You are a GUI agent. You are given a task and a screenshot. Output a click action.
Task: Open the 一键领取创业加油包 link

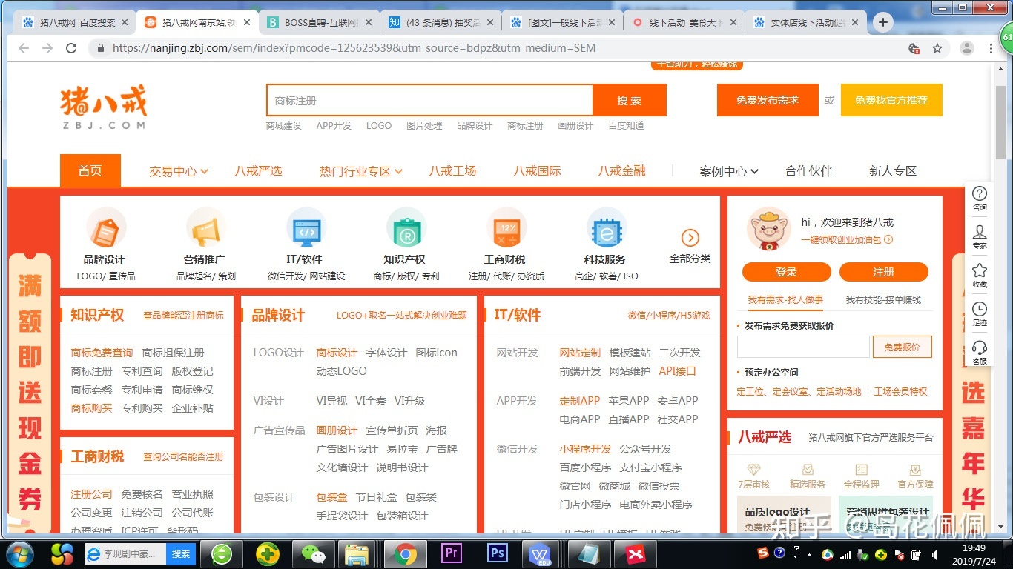(846, 240)
